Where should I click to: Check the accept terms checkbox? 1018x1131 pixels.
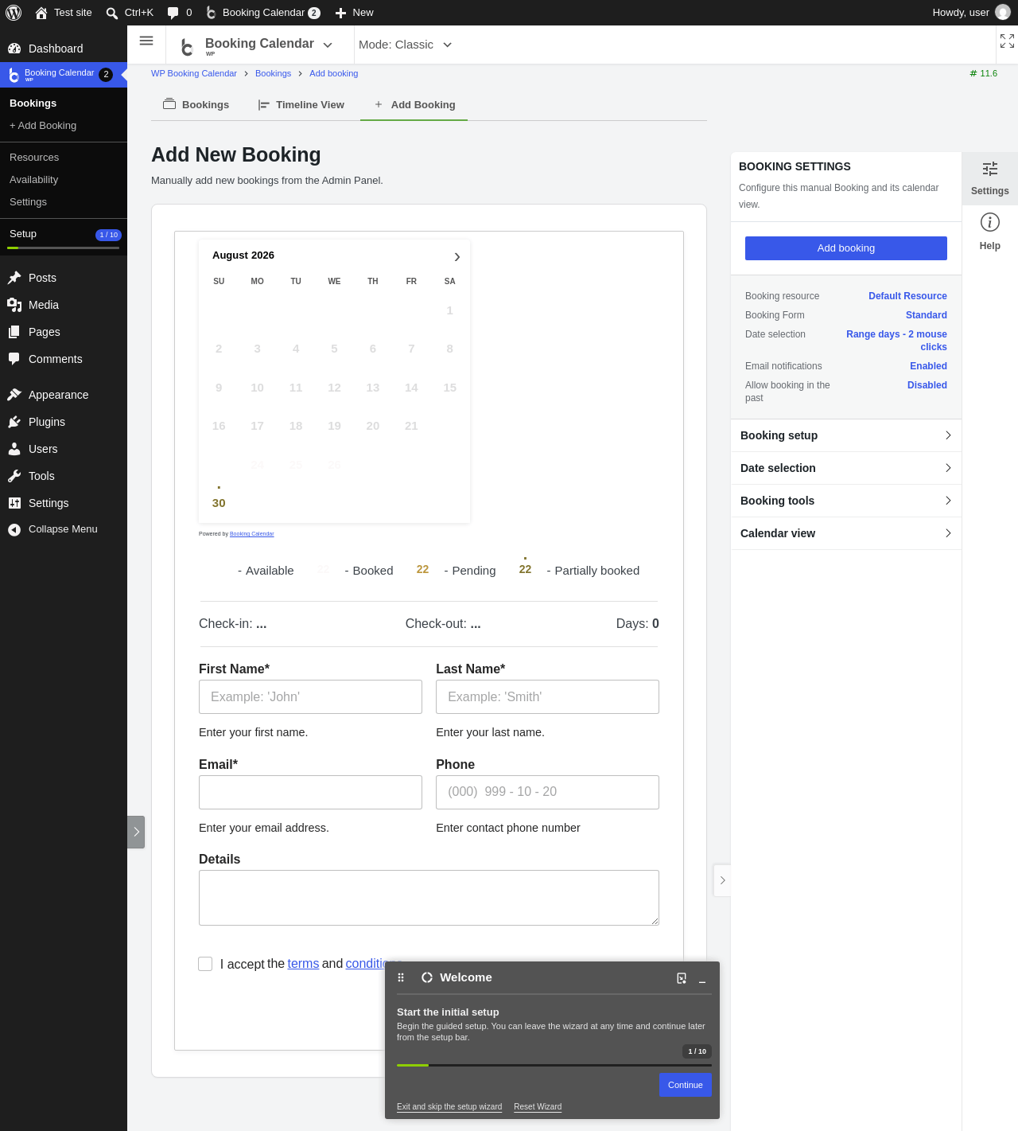click(205, 964)
